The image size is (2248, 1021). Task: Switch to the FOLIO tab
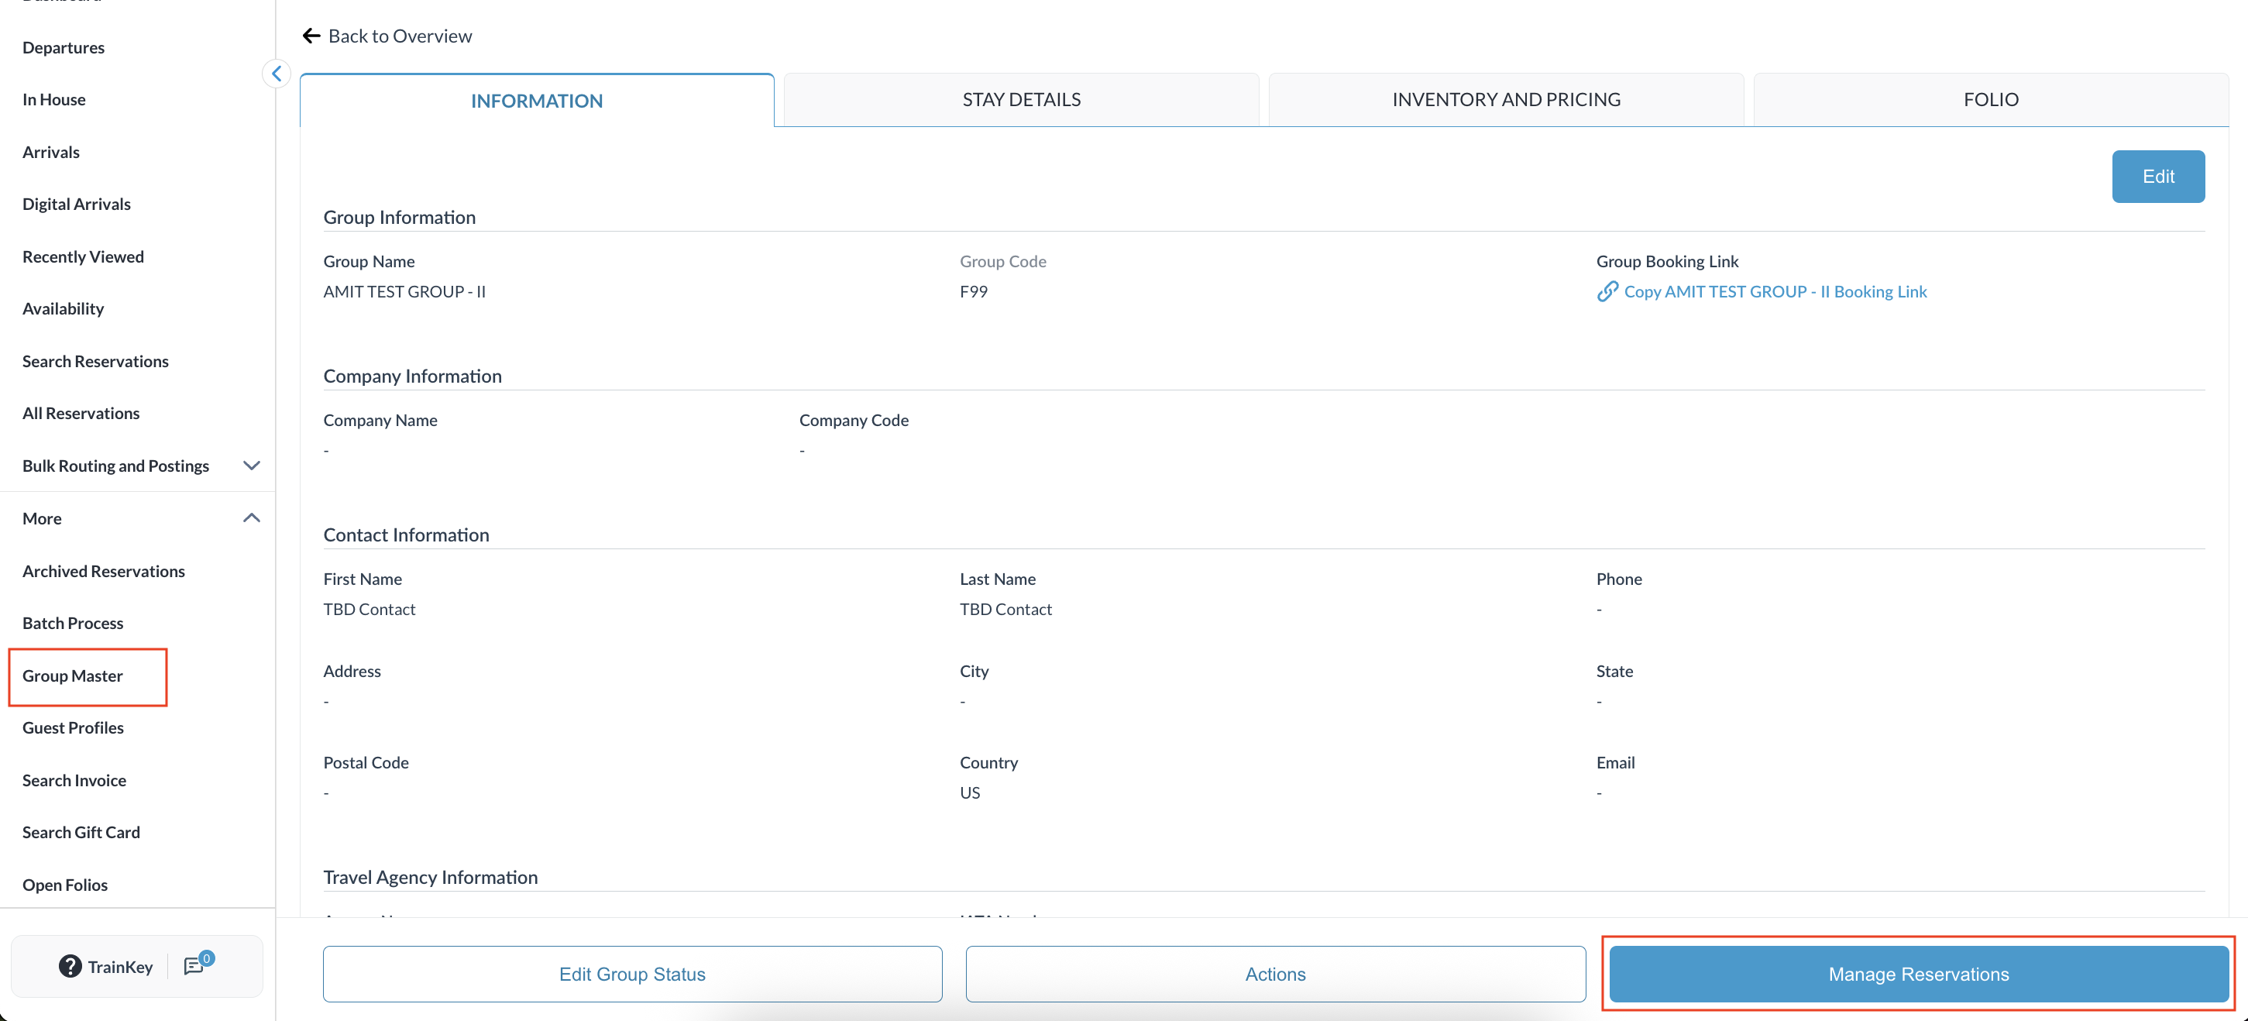(1991, 99)
